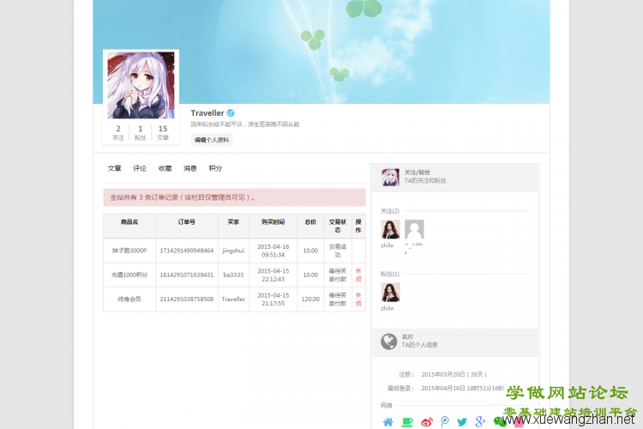The image size is (643, 429).
Task: Click the verified badge beside Traveller
Action: (231, 113)
